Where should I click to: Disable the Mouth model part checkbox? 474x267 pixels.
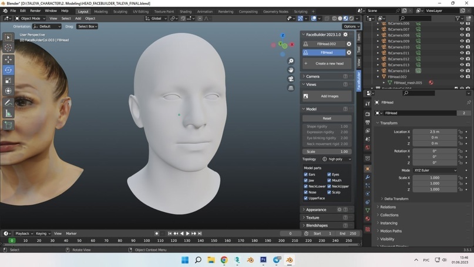[x=330, y=181]
